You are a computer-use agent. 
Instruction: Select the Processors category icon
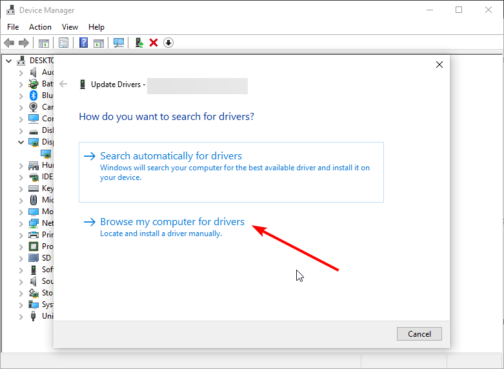point(34,246)
